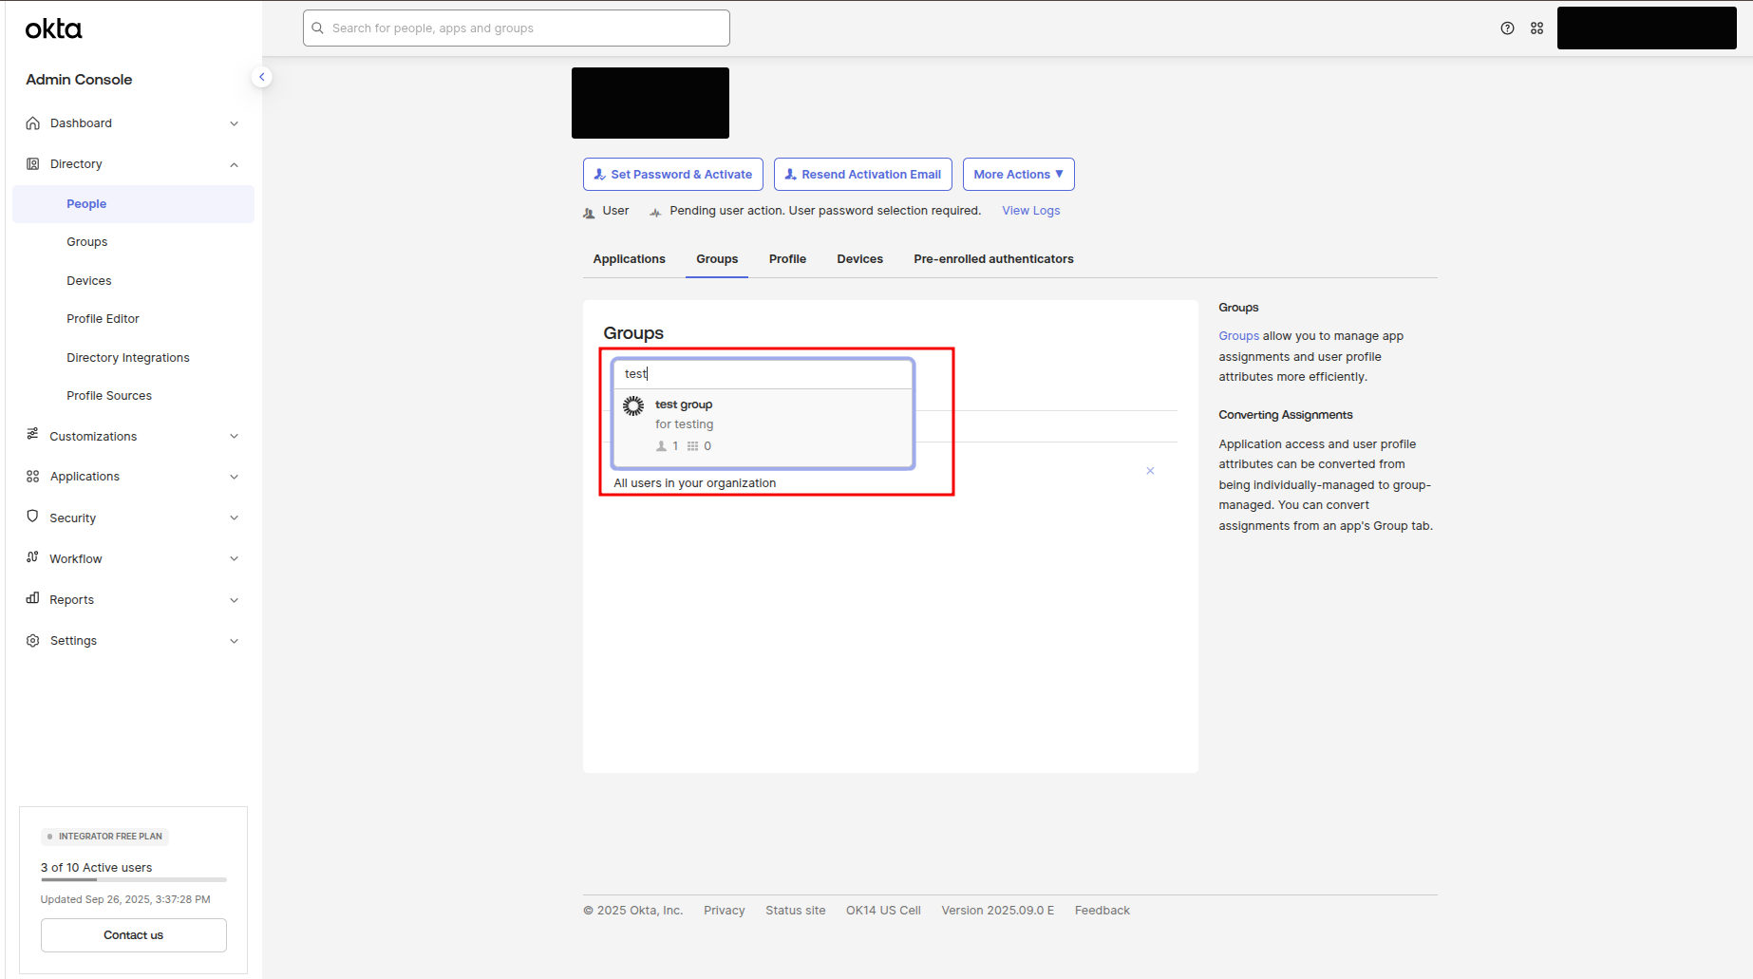
Task: Click All users in your organization text
Action: [694, 483]
